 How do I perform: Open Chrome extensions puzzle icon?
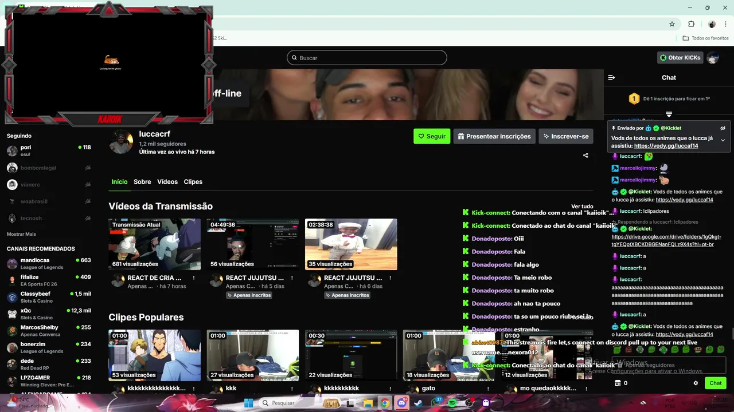(x=691, y=24)
